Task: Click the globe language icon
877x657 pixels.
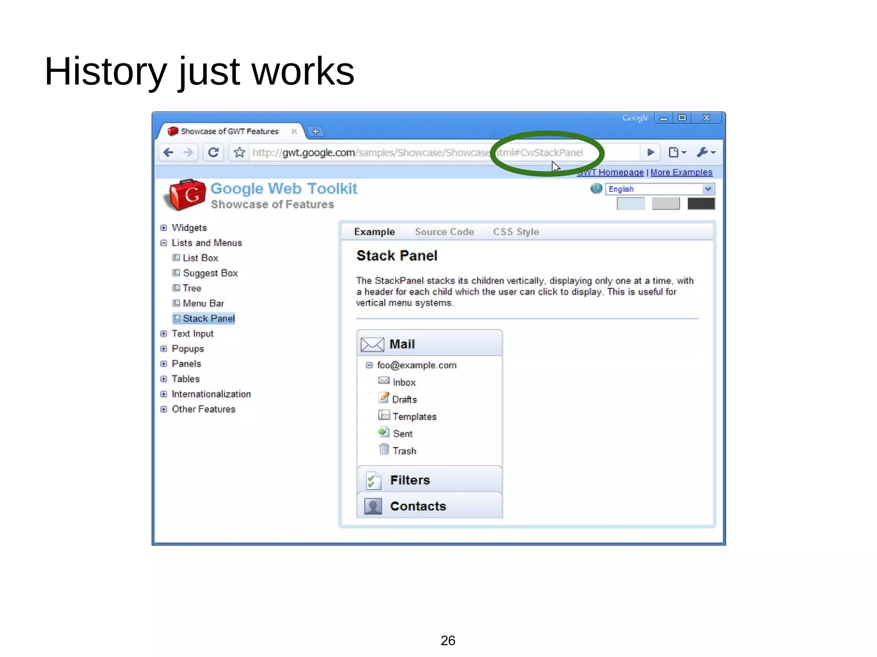Action: coord(596,189)
